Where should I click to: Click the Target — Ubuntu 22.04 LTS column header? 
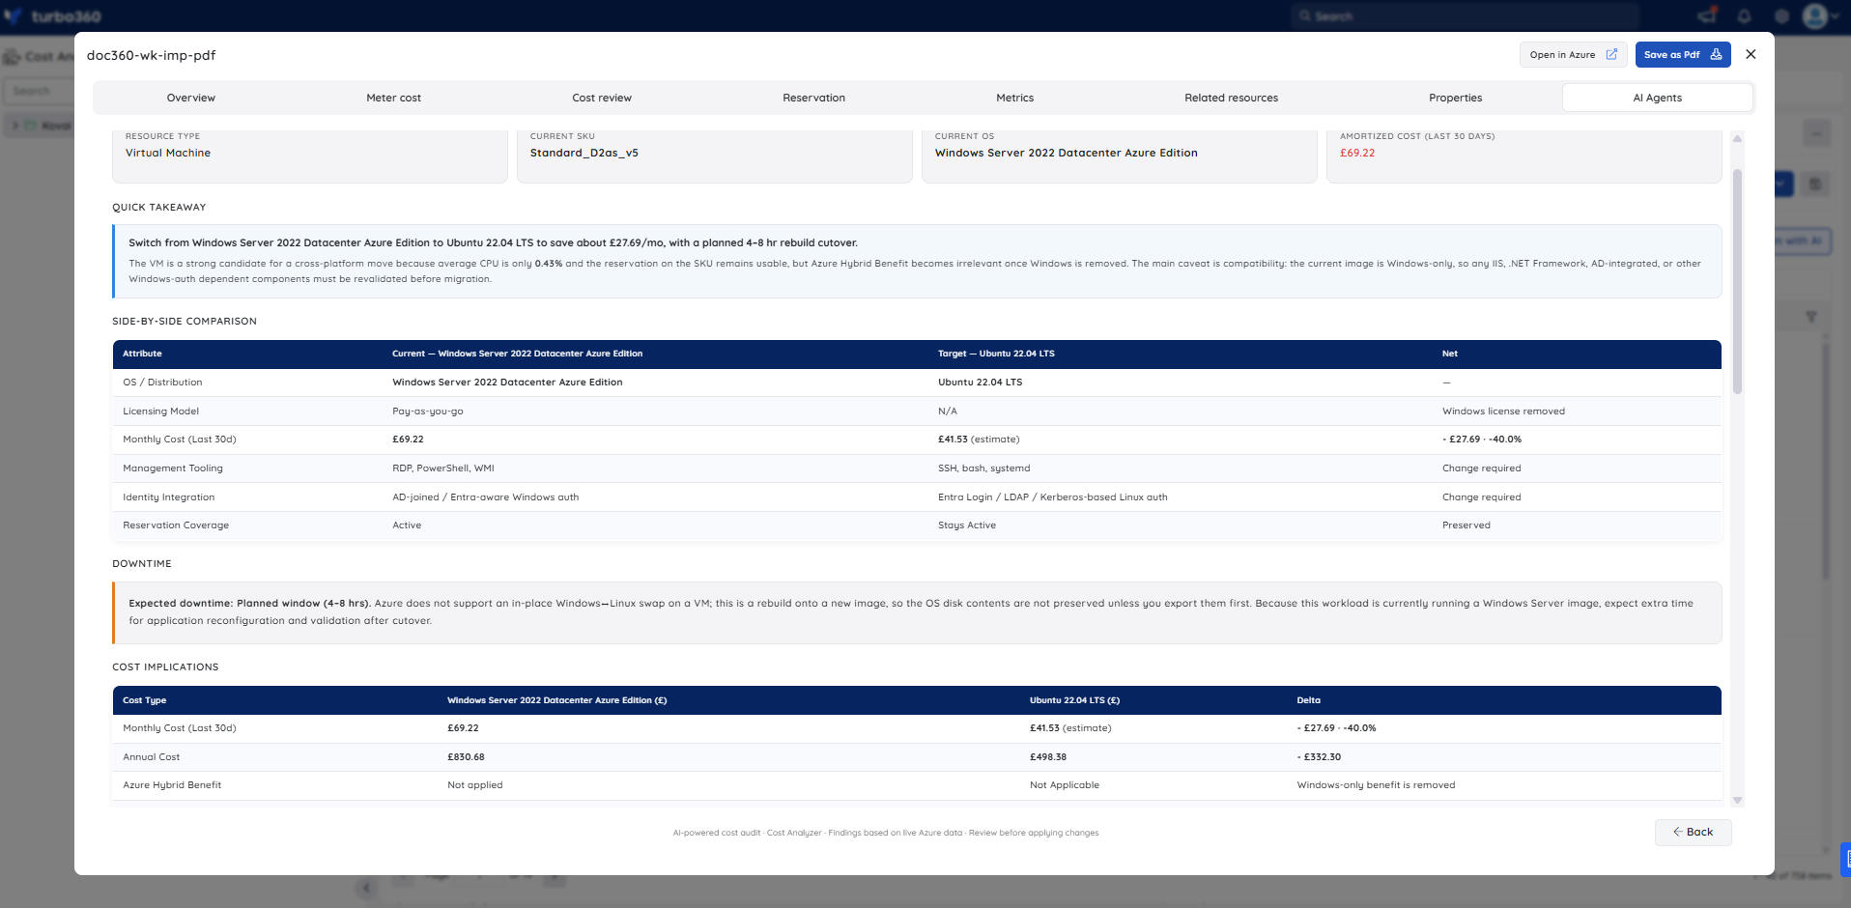point(996,354)
